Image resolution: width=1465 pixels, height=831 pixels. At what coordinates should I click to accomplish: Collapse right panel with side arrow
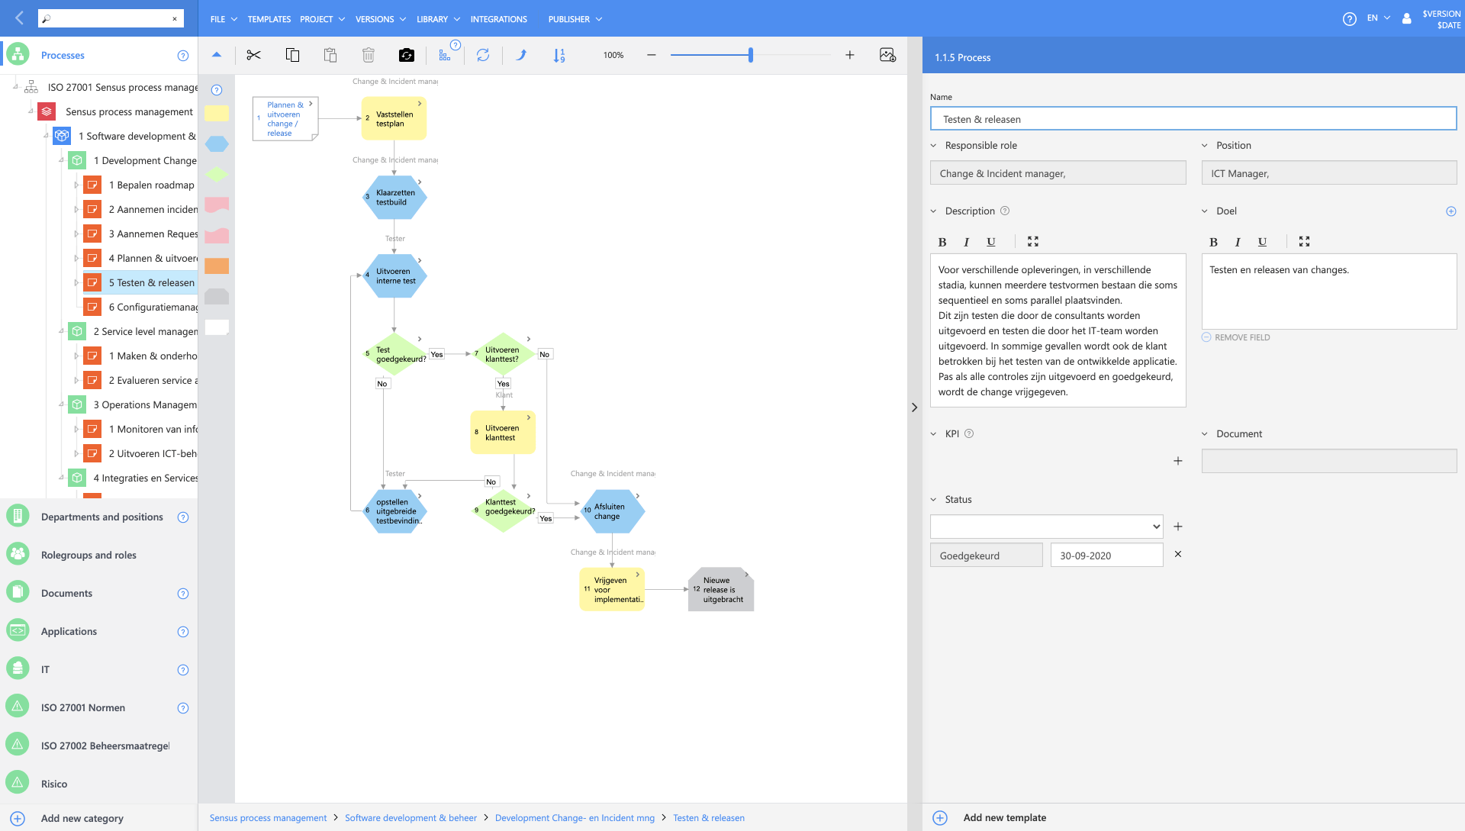pyautogui.click(x=914, y=407)
